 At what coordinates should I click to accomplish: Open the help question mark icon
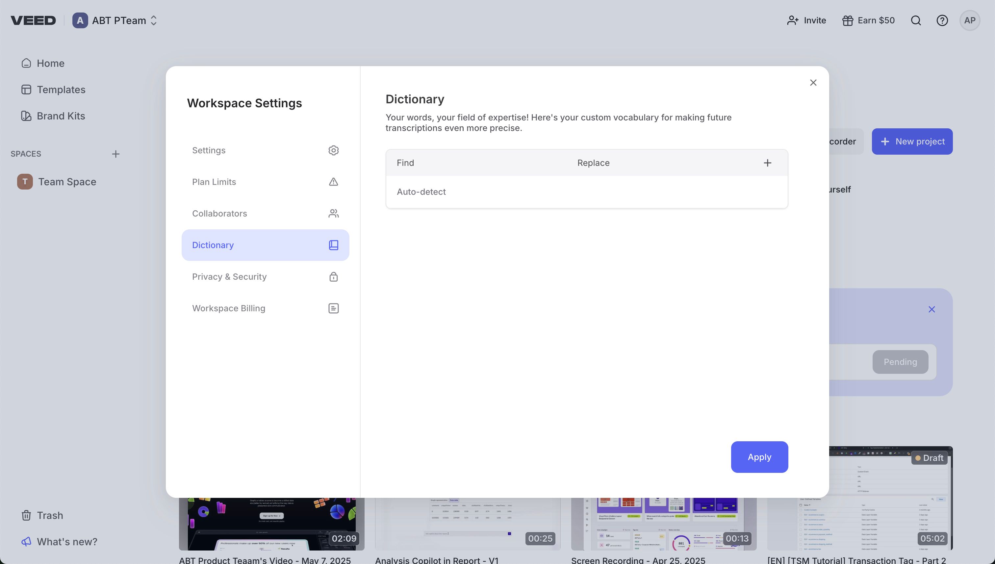[x=942, y=20]
